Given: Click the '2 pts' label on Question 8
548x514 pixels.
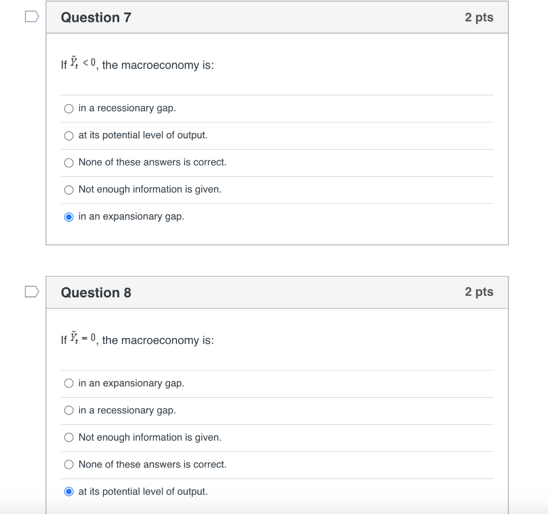Looking at the screenshot, I should (479, 291).
